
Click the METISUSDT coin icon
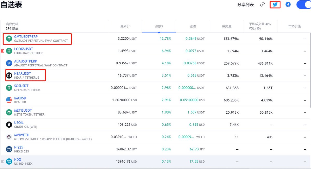[9, 112]
